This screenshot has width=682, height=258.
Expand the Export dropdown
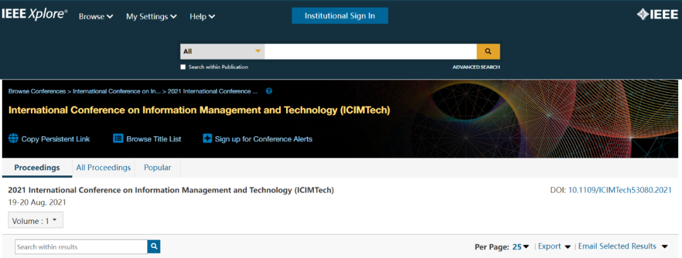(554, 246)
